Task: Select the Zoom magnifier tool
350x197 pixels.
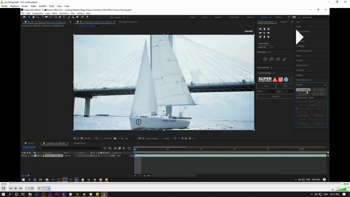Action: click(37, 17)
